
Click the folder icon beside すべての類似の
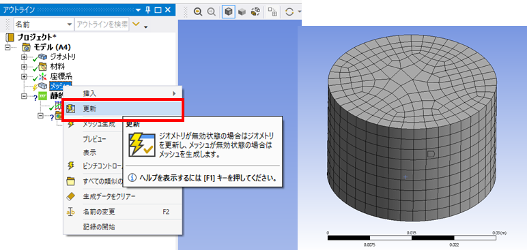[x=70, y=182]
